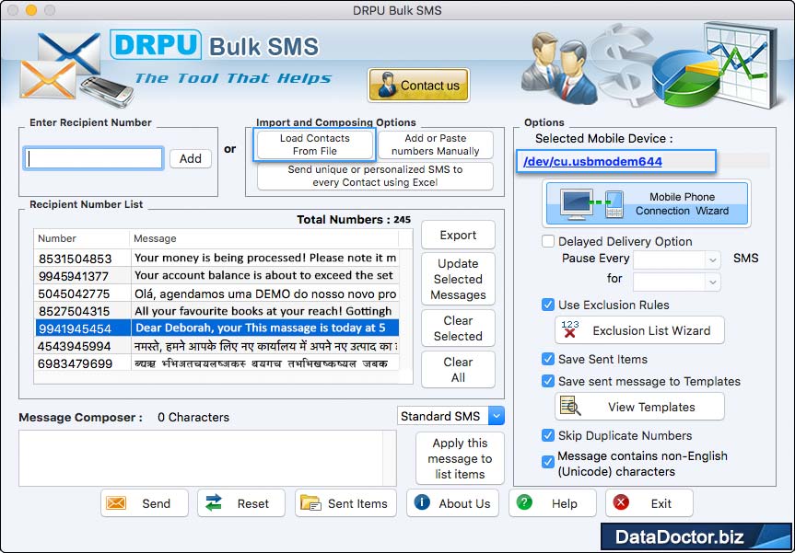Select the row with number 4543945994
This screenshot has height=553, width=795.
tap(216, 346)
